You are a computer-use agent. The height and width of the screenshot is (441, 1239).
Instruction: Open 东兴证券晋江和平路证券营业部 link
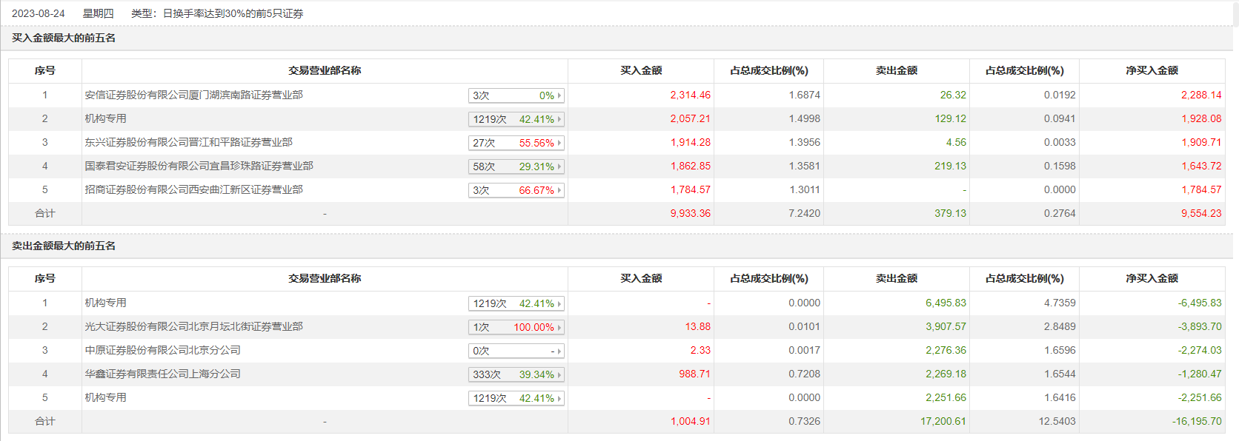point(188,142)
